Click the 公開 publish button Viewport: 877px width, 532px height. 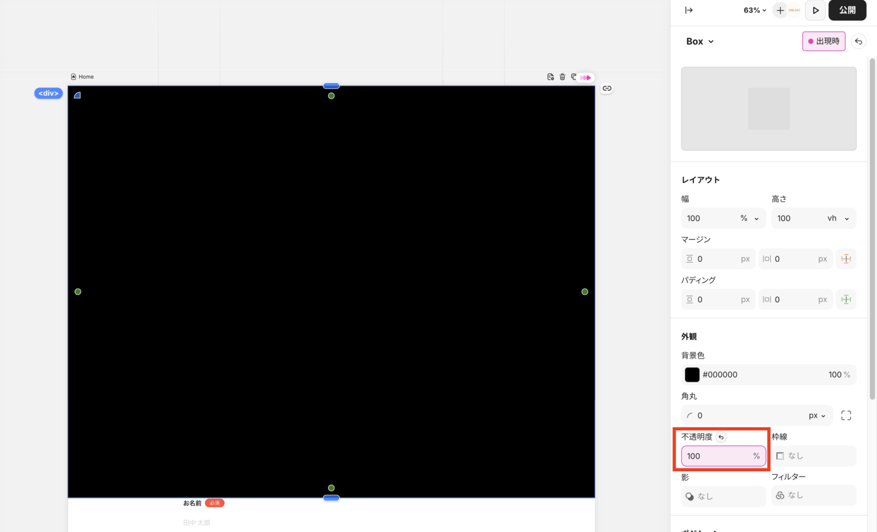click(x=847, y=11)
